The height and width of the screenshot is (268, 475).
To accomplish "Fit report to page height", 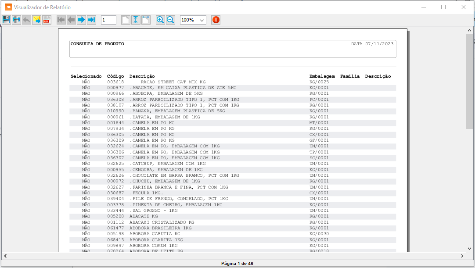I will (x=136, y=20).
